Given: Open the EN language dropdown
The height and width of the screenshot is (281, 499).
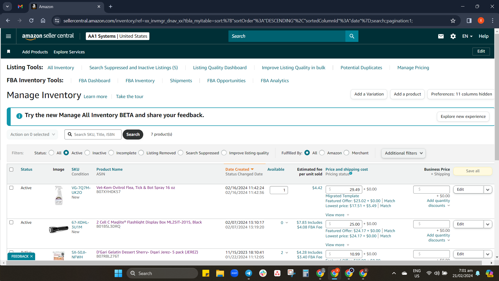Looking at the screenshot, I should [x=467, y=36].
